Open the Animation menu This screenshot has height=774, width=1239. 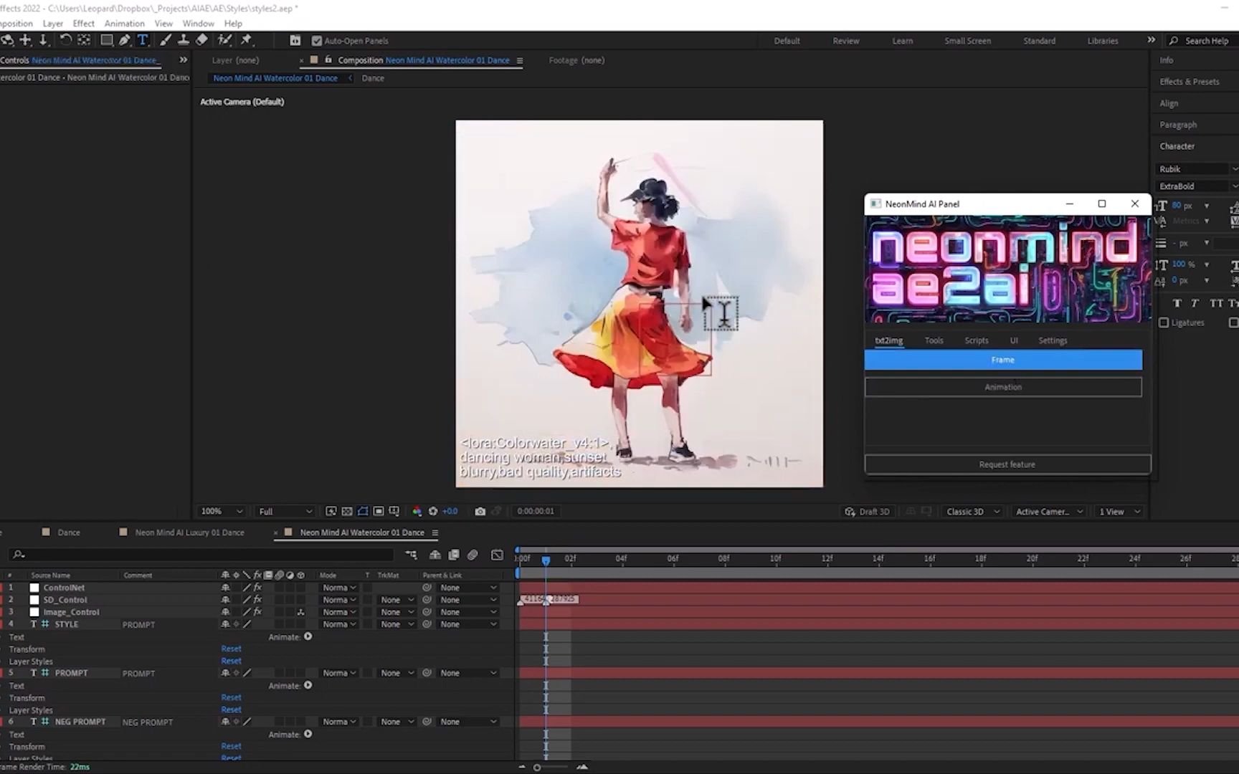(x=124, y=24)
